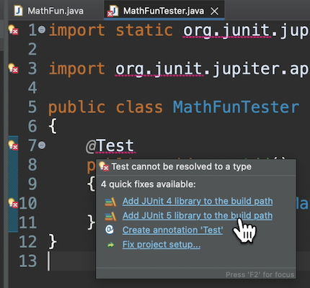Click the JUnit 5 library icon in the popup
The width and height of the screenshot is (310, 288).
(110, 216)
